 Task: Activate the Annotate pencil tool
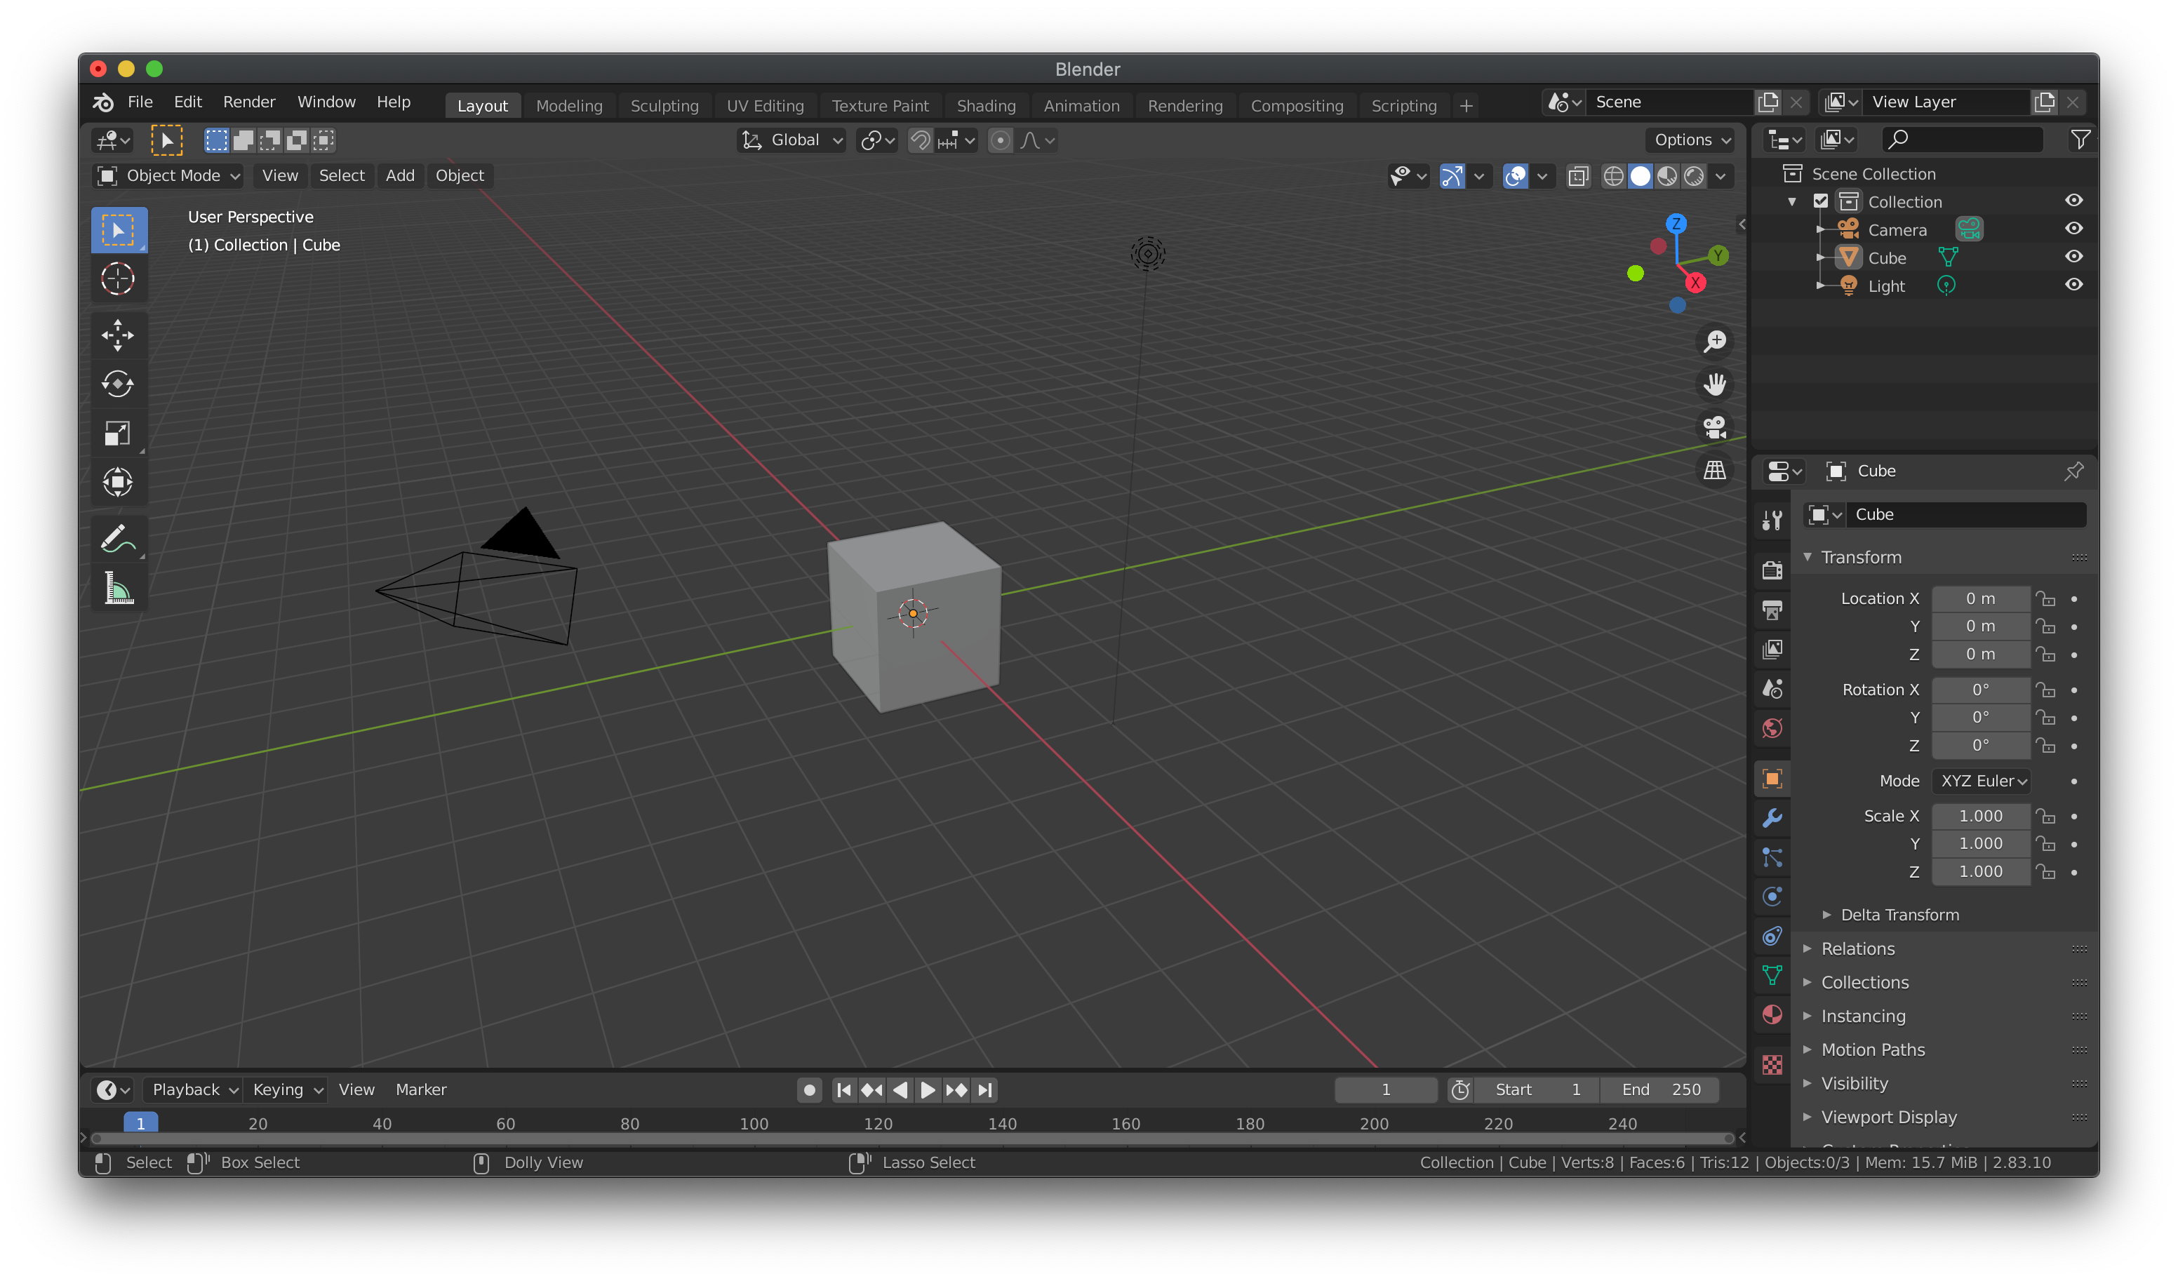[x=118, y=539]
